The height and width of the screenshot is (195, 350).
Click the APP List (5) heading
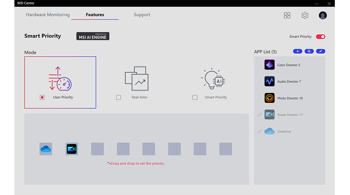point(265,52)
